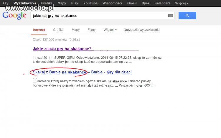Open Gmail from the top bar

(132, 3)
